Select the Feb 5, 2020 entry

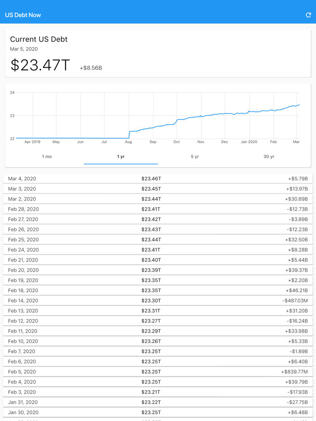tap(158, 371)
